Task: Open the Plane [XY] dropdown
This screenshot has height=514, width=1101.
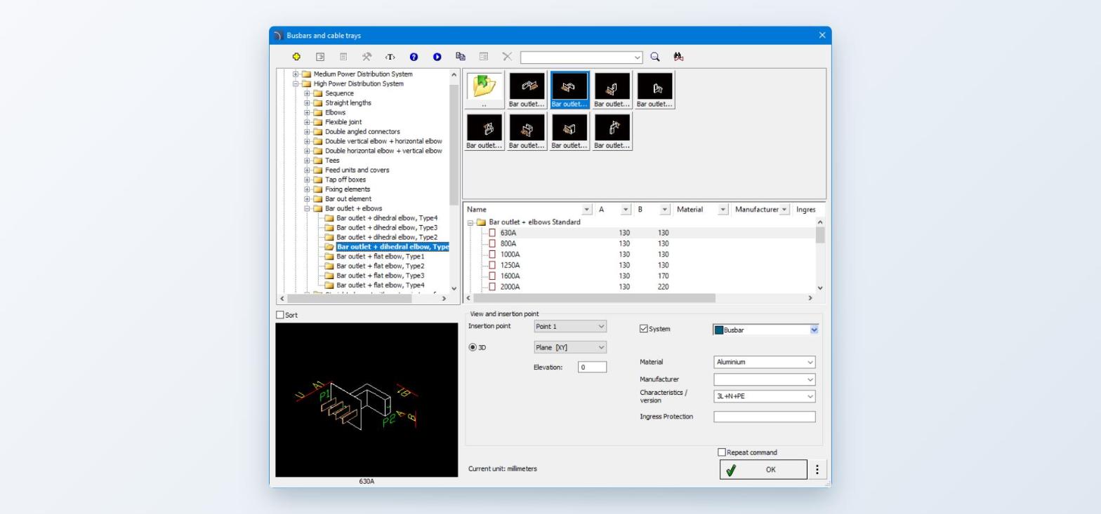Action: pyautogui.click(x=570, y=347)
